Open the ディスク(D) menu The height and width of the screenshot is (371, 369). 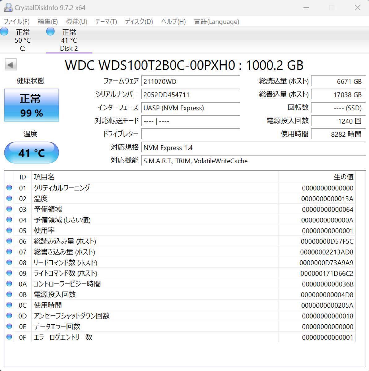[x=139, y=22]
